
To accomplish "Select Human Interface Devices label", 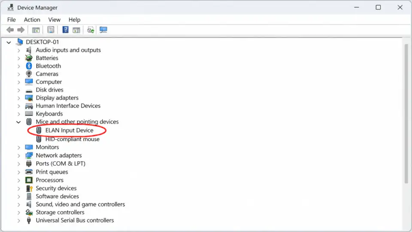I will pos(68,106).
